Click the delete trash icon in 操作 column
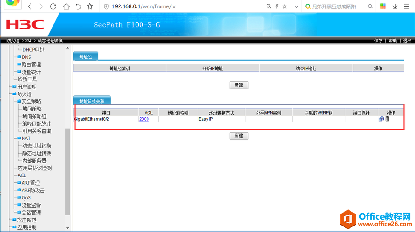Image resolution: width=415 pixels, height=232 pixels. [x=387, y=119]
